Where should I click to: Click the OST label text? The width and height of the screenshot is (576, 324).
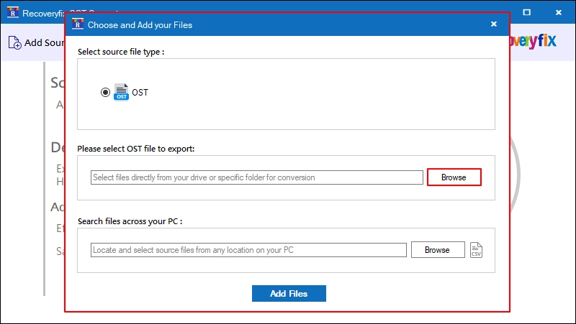tap(140, 93)
